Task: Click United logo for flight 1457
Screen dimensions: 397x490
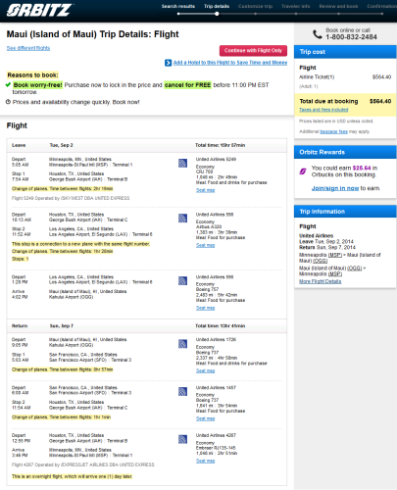Action: click(x=182, y=391)
